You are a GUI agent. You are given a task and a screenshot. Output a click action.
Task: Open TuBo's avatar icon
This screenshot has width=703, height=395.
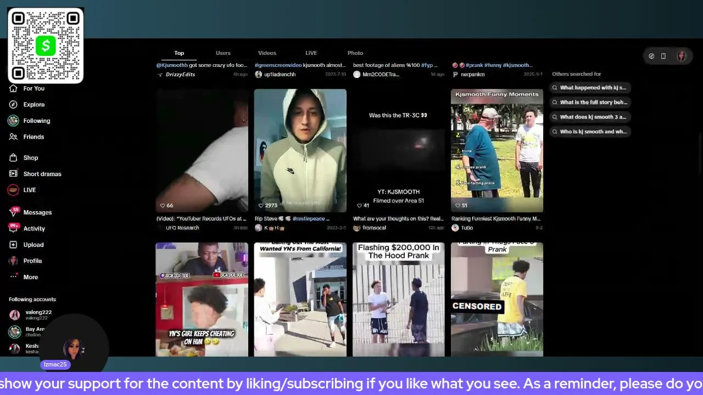[455, 228]
